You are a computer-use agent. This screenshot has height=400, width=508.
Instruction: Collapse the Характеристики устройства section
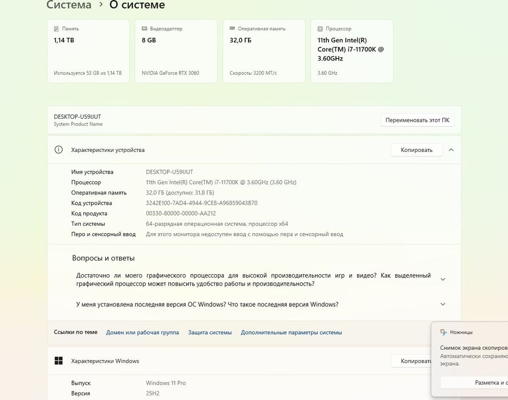tap(451, 150)
